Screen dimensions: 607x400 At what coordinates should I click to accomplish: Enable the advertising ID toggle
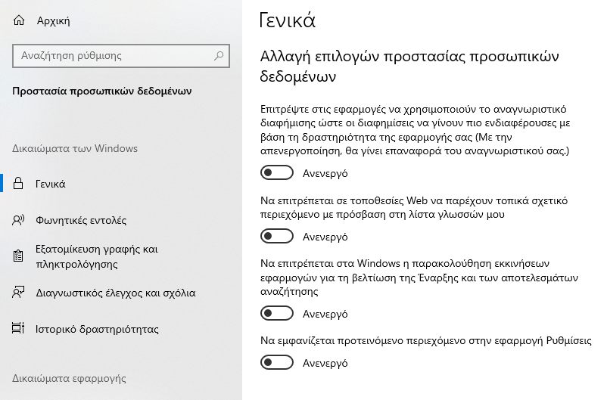[277, 173]
